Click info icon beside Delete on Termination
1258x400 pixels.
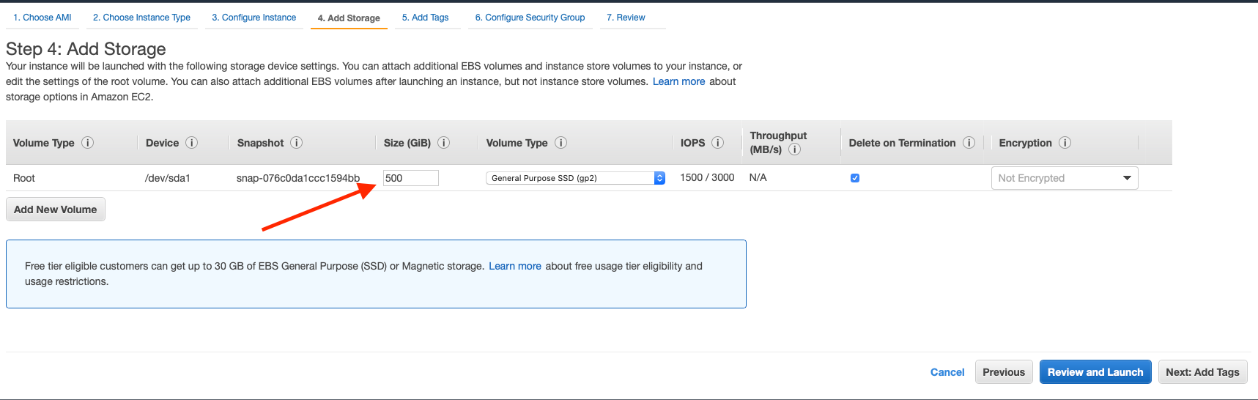(969, 143)
